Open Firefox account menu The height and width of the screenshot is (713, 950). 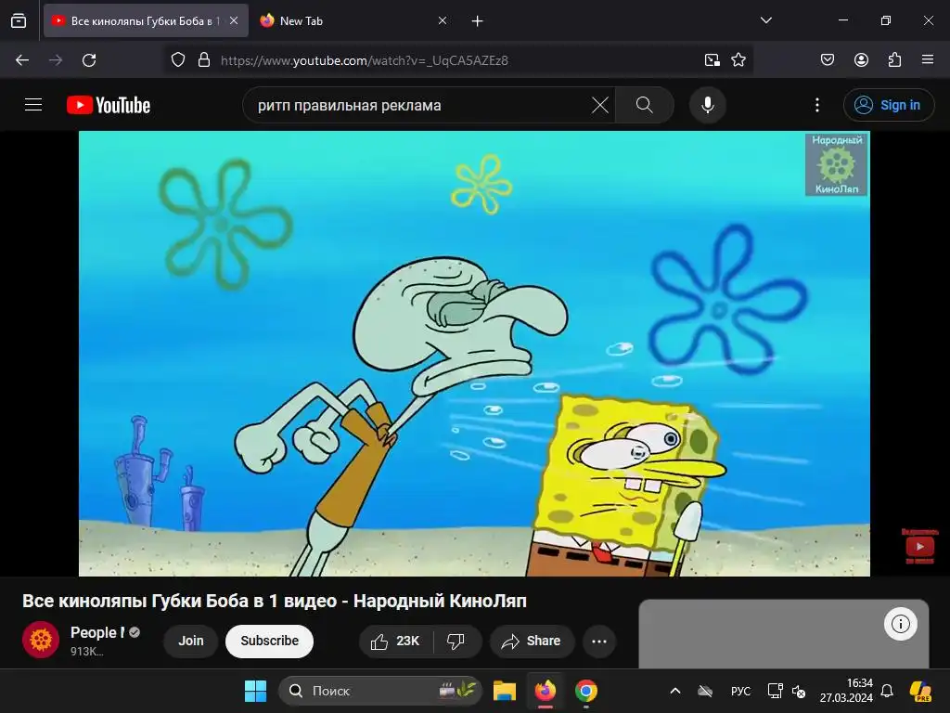point(861,60)
